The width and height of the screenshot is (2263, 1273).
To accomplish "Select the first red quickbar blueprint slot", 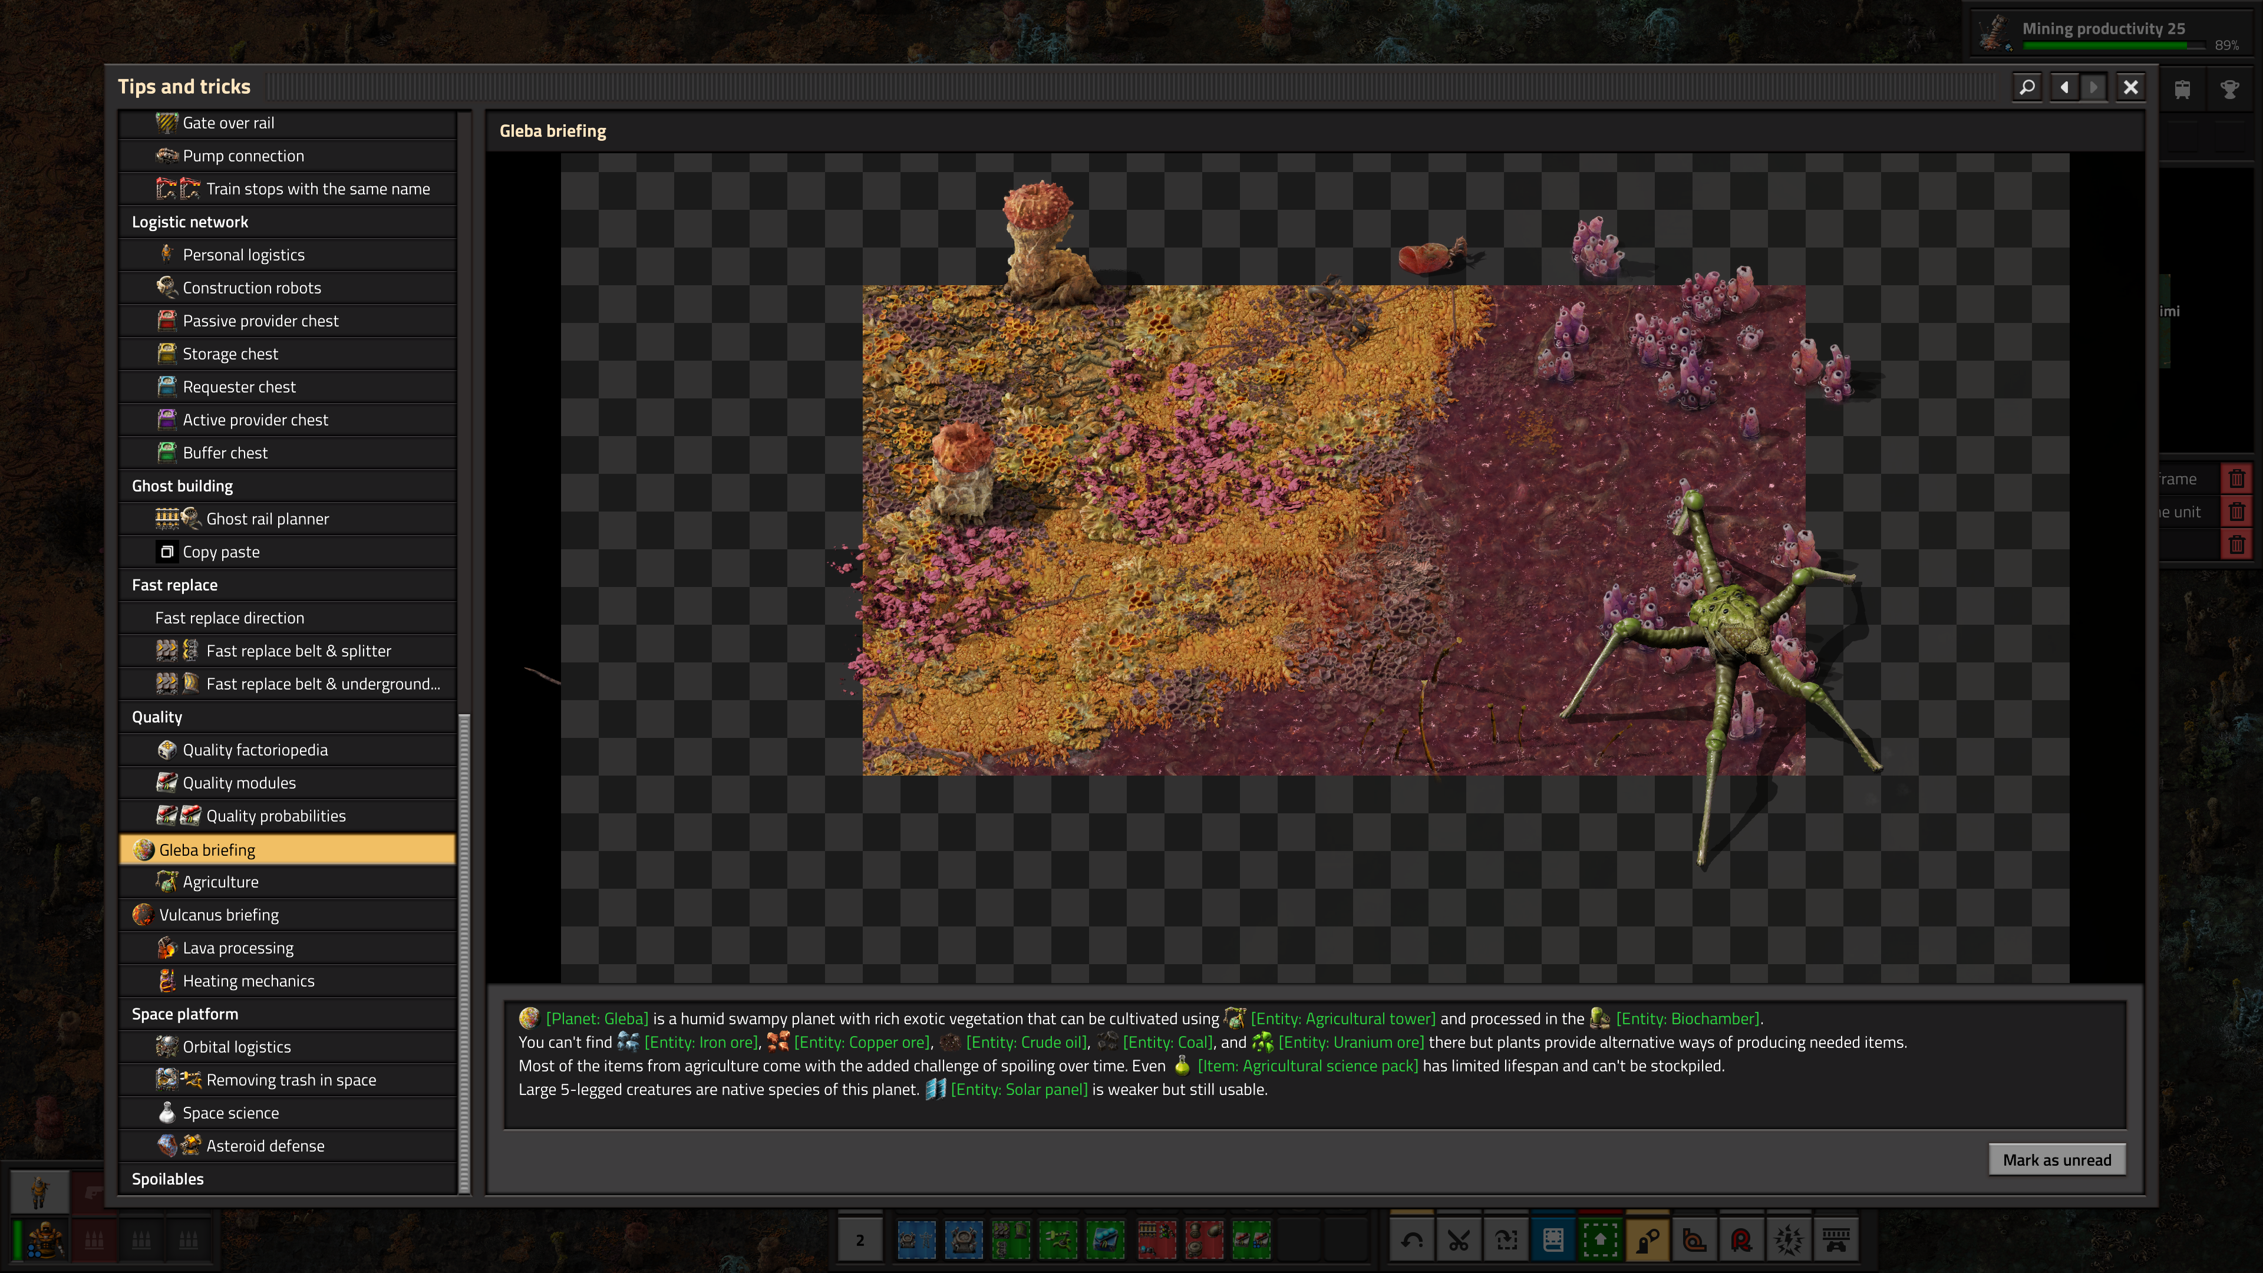I will tap(1157, 1239).
